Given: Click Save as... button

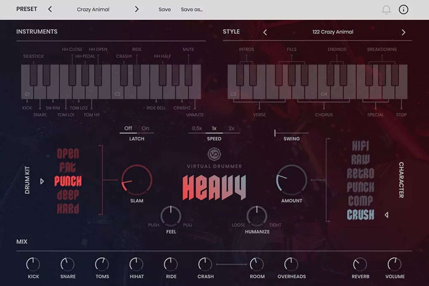Looking at the screenshot, I should pyautogui.click(x=192, y=10).
